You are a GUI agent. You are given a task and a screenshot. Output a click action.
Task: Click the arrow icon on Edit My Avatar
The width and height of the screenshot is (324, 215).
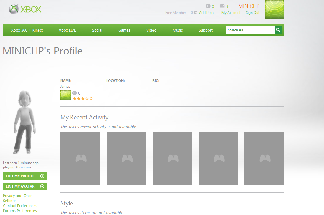42,186
